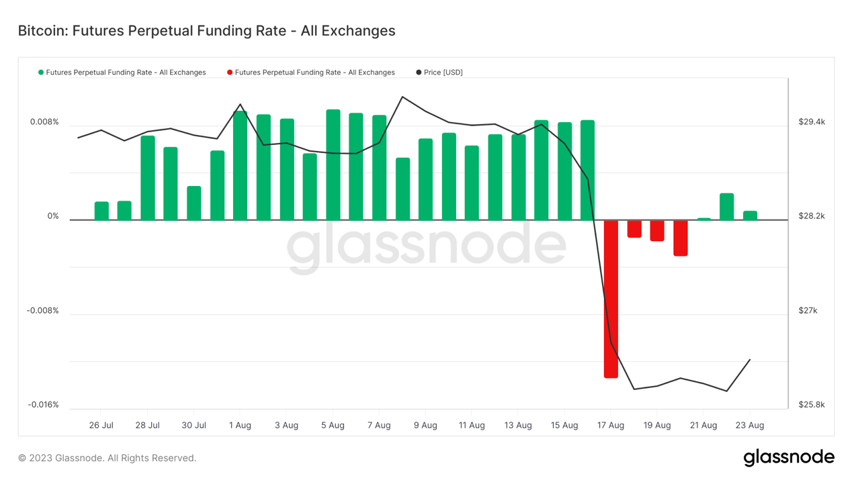The height and width of the screenshot is (480, 856).
Task: Click the red legend dot for Funding Rate
Action: coord(230,73)
